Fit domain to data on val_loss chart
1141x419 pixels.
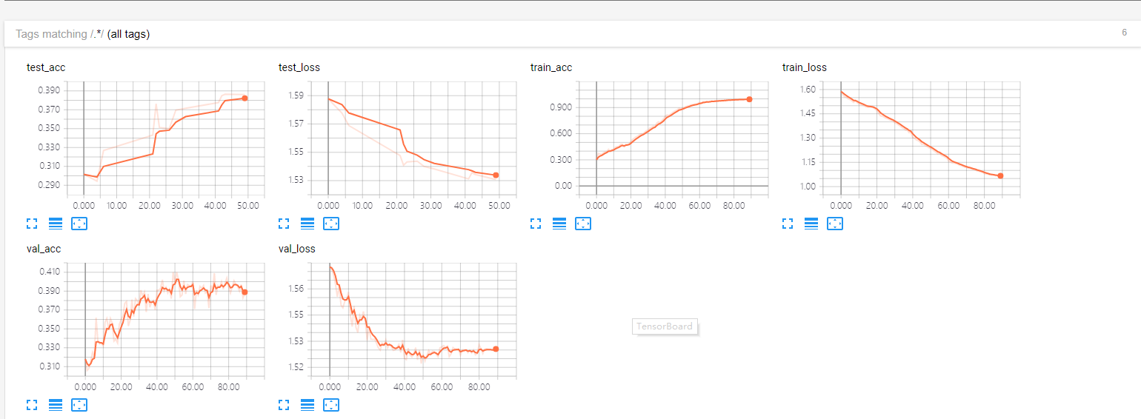[331, 405]
